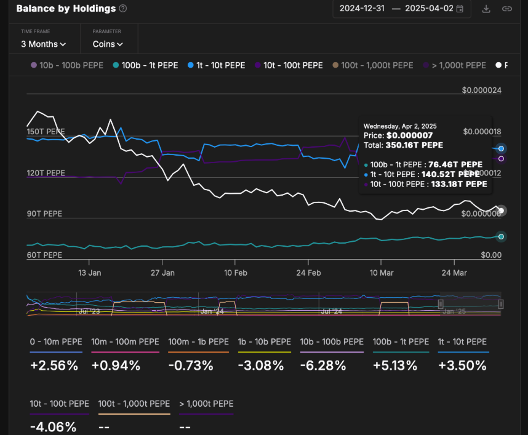Click the white price line end marker
This screenshot has height=435, width=528.
502,211
